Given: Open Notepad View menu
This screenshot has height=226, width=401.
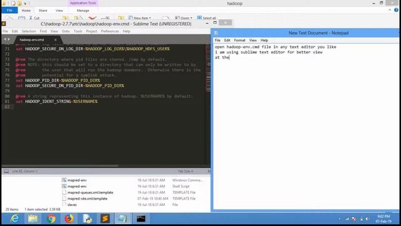Looking at the screenshot, I should pos(253,40).
